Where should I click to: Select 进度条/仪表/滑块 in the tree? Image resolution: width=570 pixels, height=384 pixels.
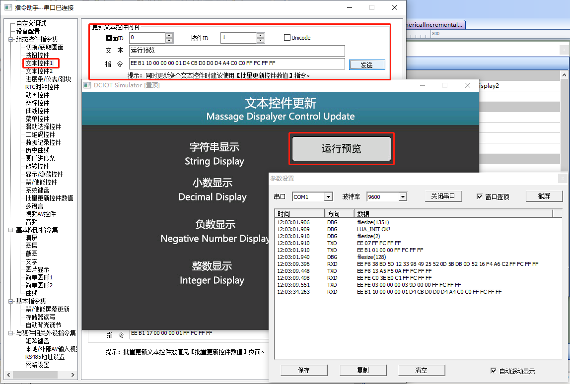click(48, 79)
